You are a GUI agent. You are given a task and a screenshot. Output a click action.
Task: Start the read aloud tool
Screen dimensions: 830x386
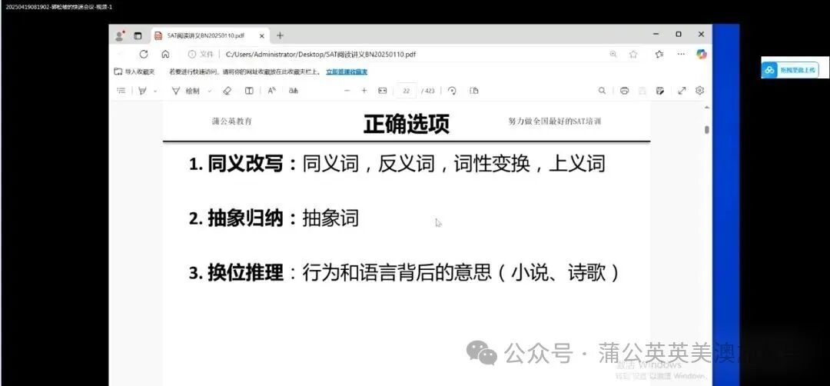point(271,91)
